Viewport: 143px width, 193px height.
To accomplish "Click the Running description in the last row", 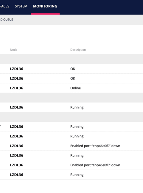I will (77, 175).
